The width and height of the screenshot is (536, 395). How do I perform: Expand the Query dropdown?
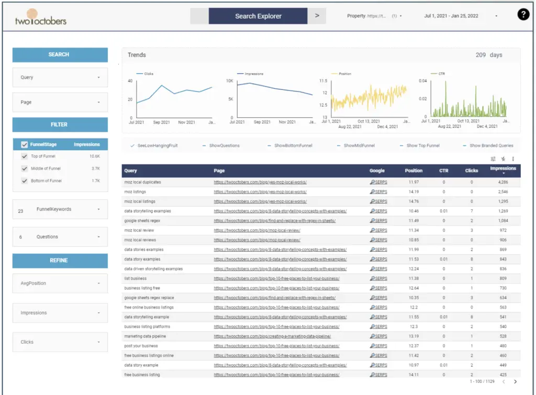pos(60,77)
